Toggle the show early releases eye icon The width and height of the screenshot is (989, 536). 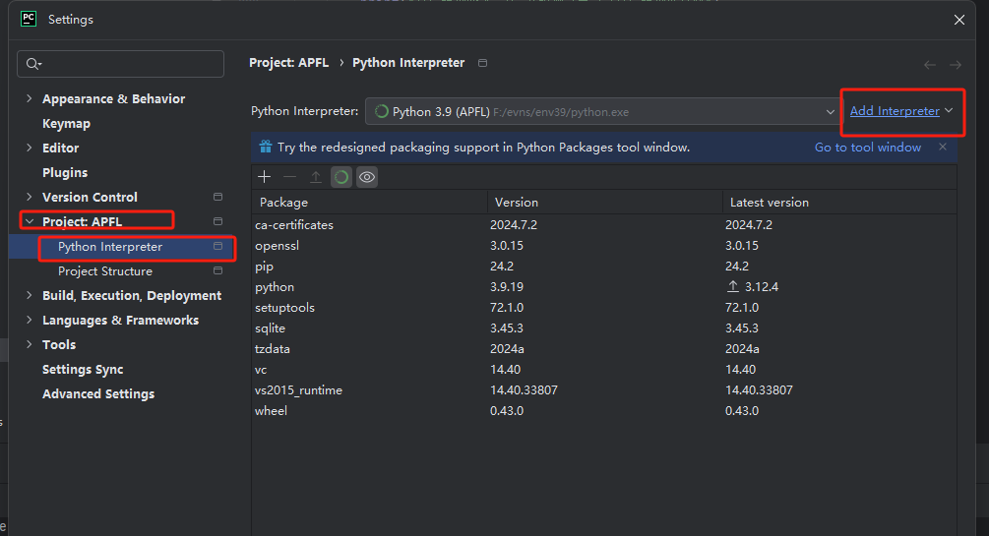367,177
